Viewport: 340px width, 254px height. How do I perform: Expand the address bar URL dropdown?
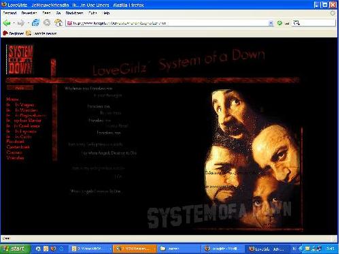click(271, 23)
